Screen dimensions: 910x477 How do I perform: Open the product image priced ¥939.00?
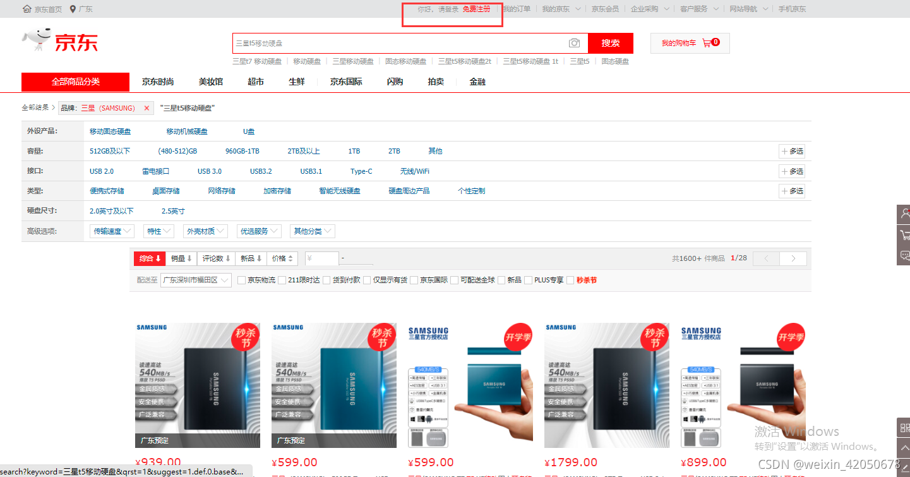[198, 385]
